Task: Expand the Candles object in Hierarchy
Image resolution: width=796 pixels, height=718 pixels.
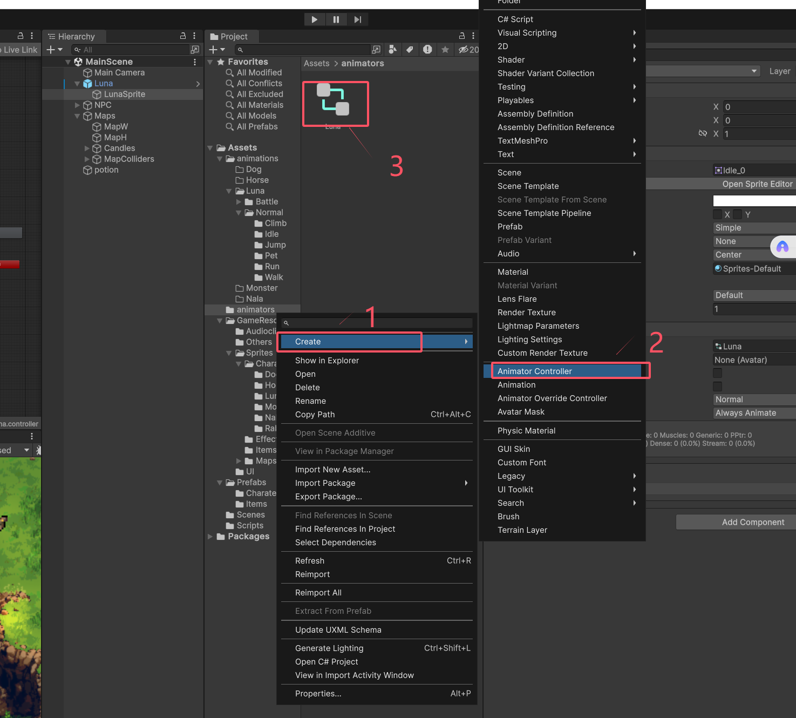Action: (x=87, y=148)
